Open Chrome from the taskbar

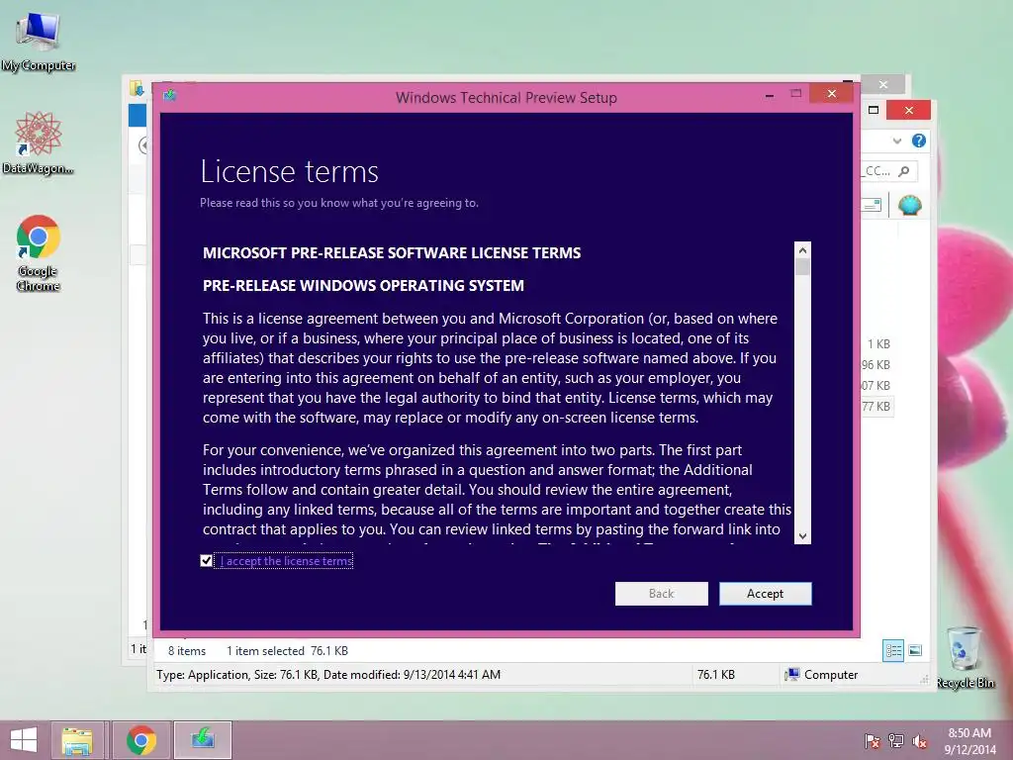click(140, 740)
